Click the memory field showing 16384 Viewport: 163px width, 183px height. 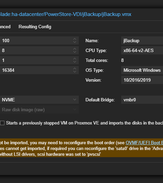pos(36,70)
